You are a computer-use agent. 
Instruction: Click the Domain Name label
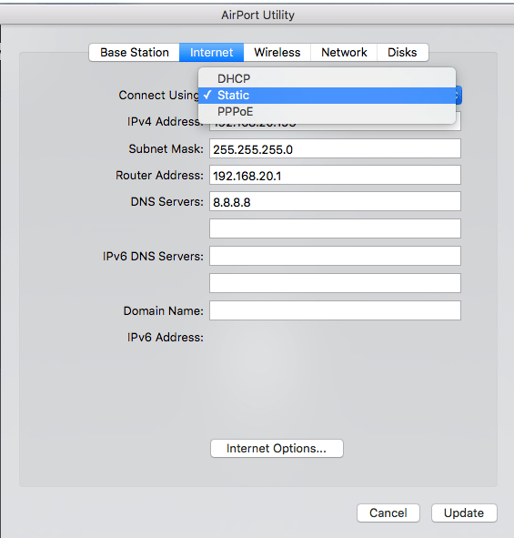point(163,310)
